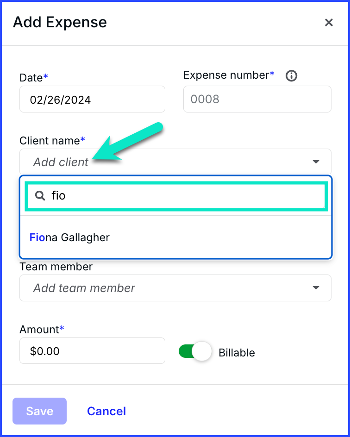Click the Billable label text
350x437 pixels.
[237, 353]
